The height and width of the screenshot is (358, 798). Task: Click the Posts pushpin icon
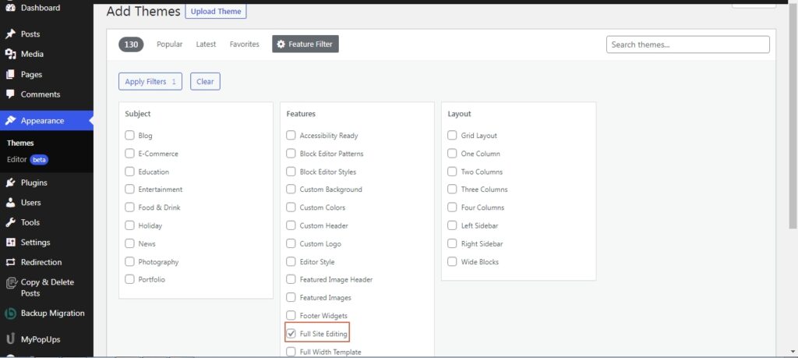[10, 34]
